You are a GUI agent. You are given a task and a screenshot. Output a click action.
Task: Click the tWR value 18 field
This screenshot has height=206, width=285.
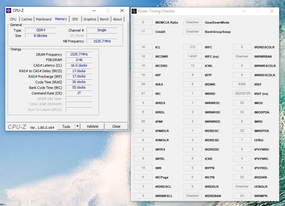143,168
